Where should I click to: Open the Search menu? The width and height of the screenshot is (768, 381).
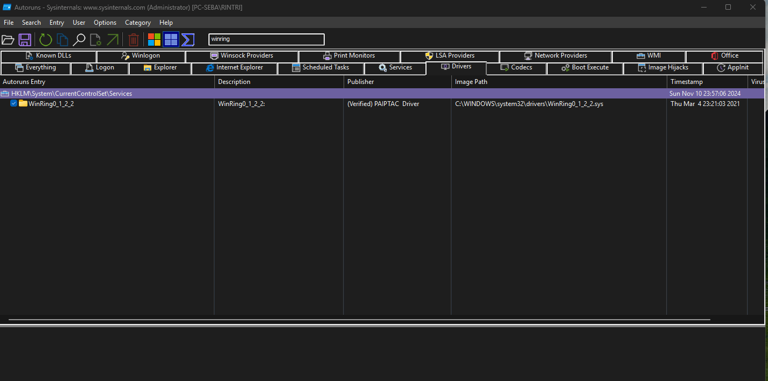[x=31, y=23]
